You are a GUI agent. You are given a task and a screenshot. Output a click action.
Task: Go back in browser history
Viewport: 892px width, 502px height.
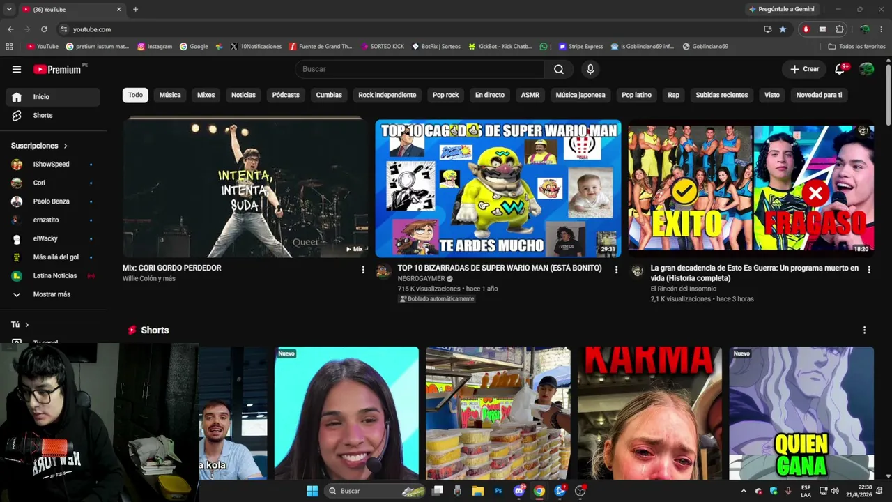point(10,29)
